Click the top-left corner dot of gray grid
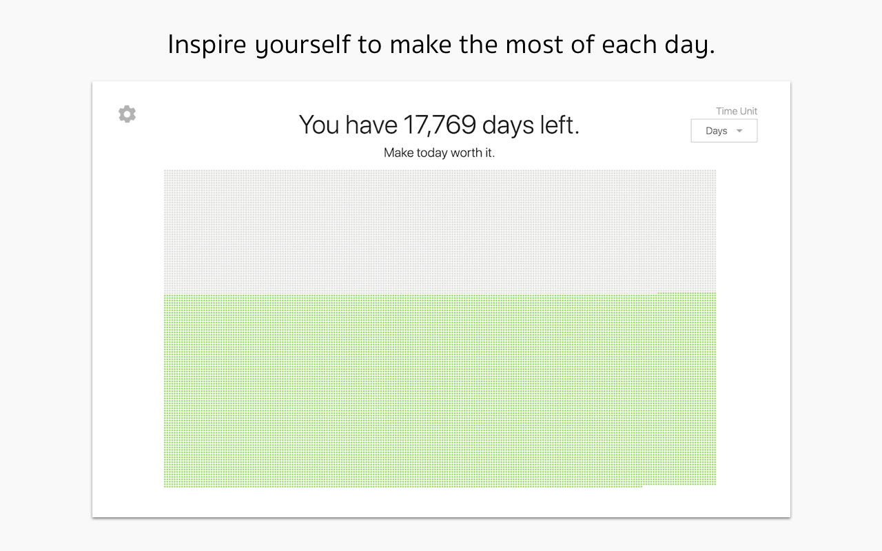This screenshot has width=882, height=551. click(x=165, y=171)
